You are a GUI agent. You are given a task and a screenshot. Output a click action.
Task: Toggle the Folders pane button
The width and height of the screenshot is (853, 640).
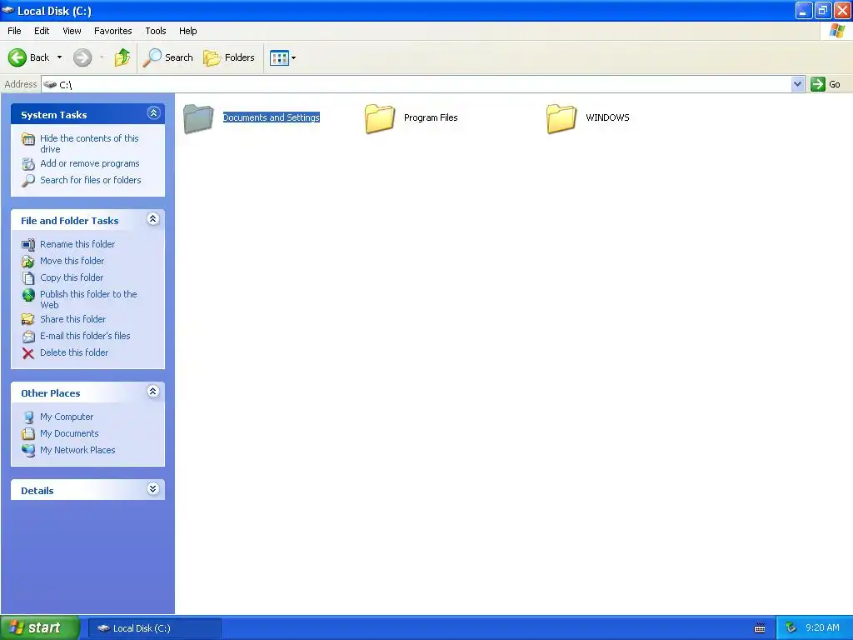[x=229, y=57]
